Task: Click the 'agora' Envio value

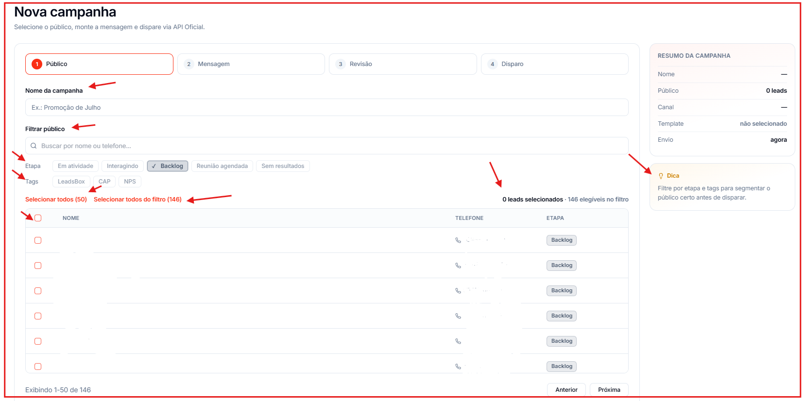Action: [778, 140]
